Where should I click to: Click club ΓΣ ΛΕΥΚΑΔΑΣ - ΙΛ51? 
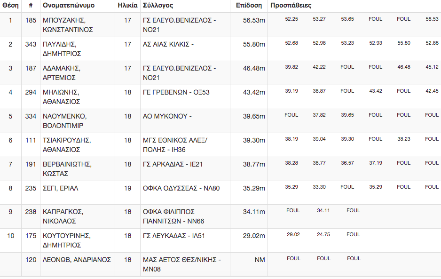pos(174,236)
